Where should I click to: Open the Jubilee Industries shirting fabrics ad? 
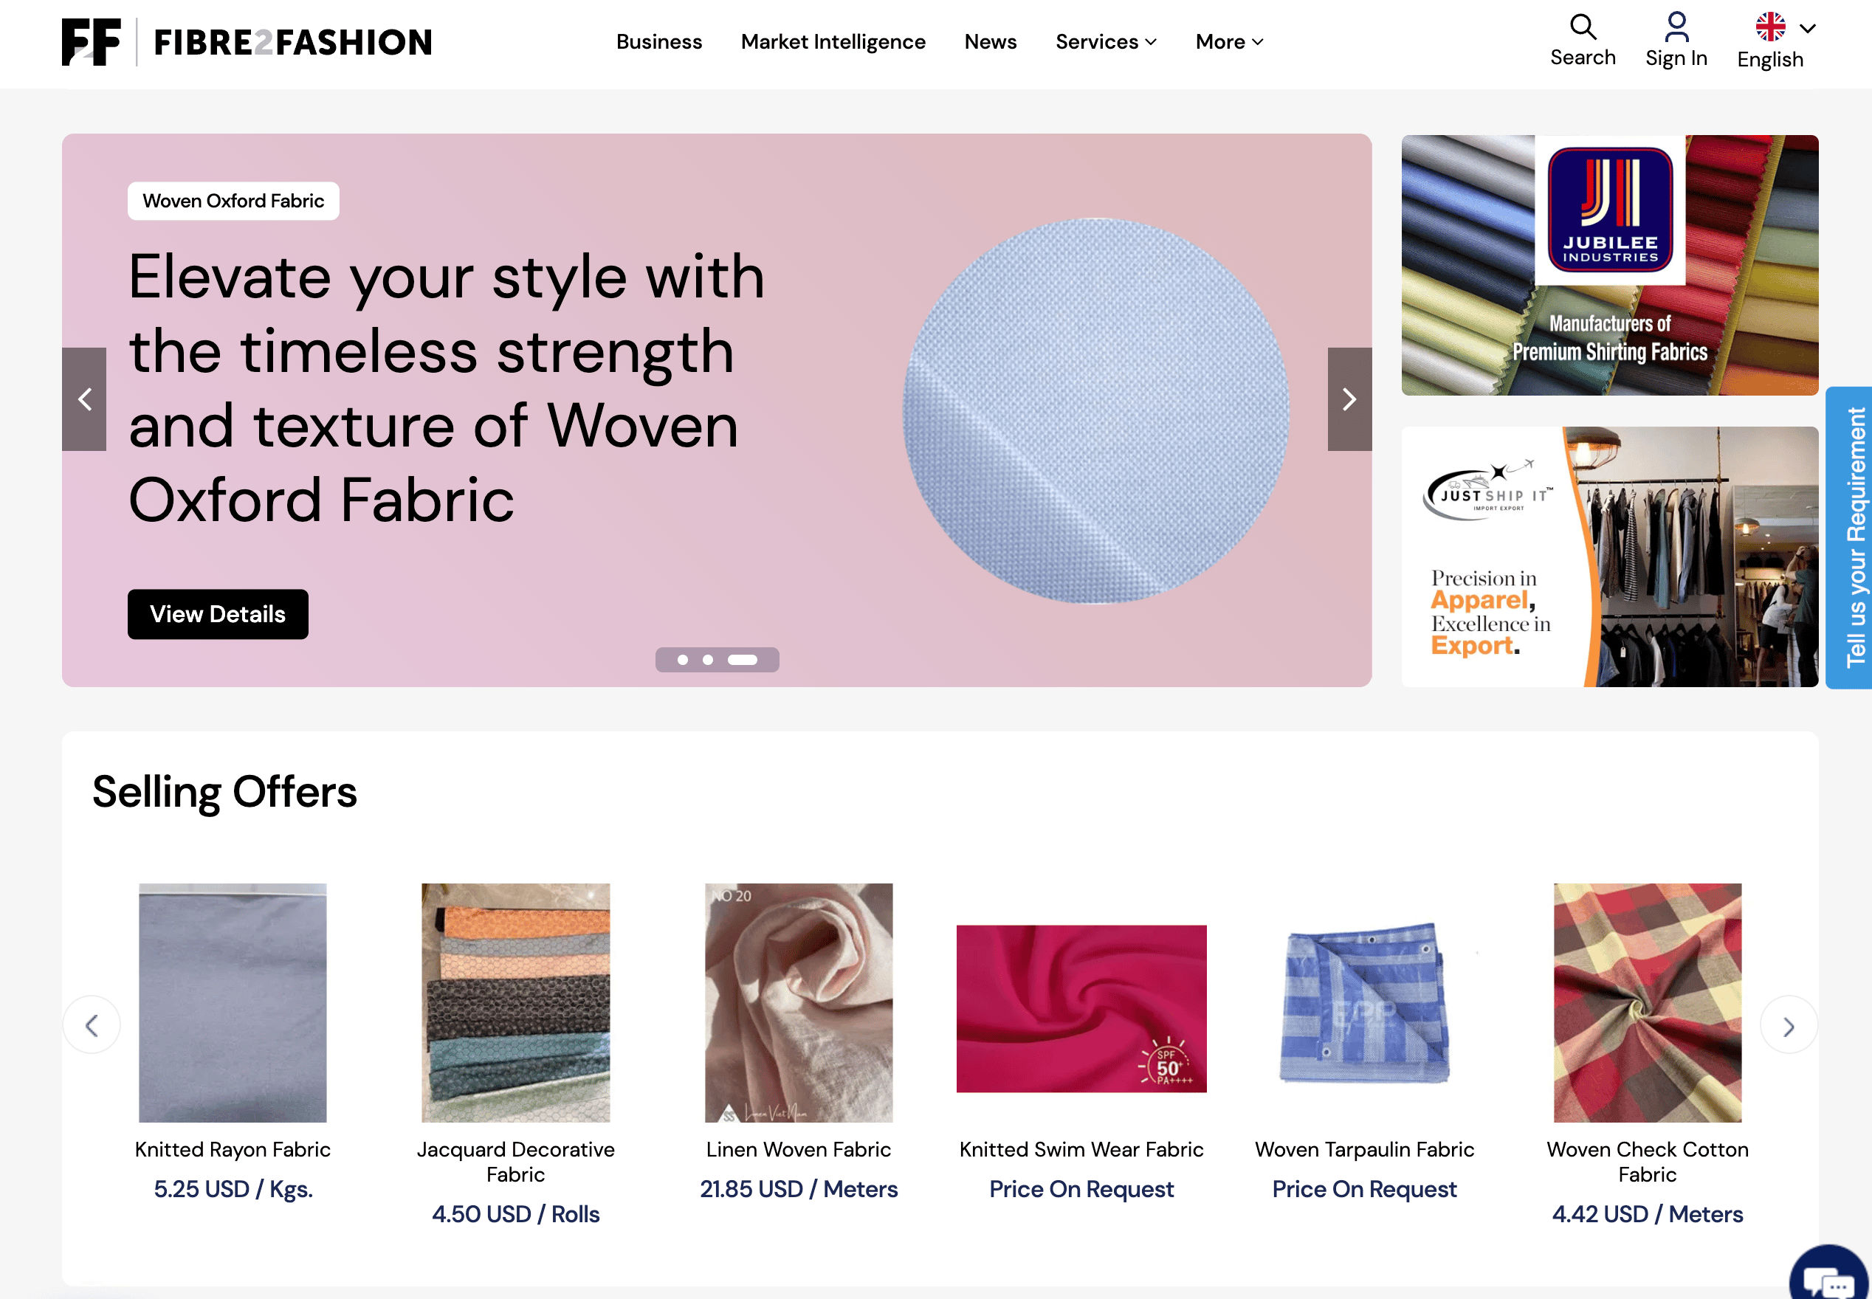(x=1609, y=265)
